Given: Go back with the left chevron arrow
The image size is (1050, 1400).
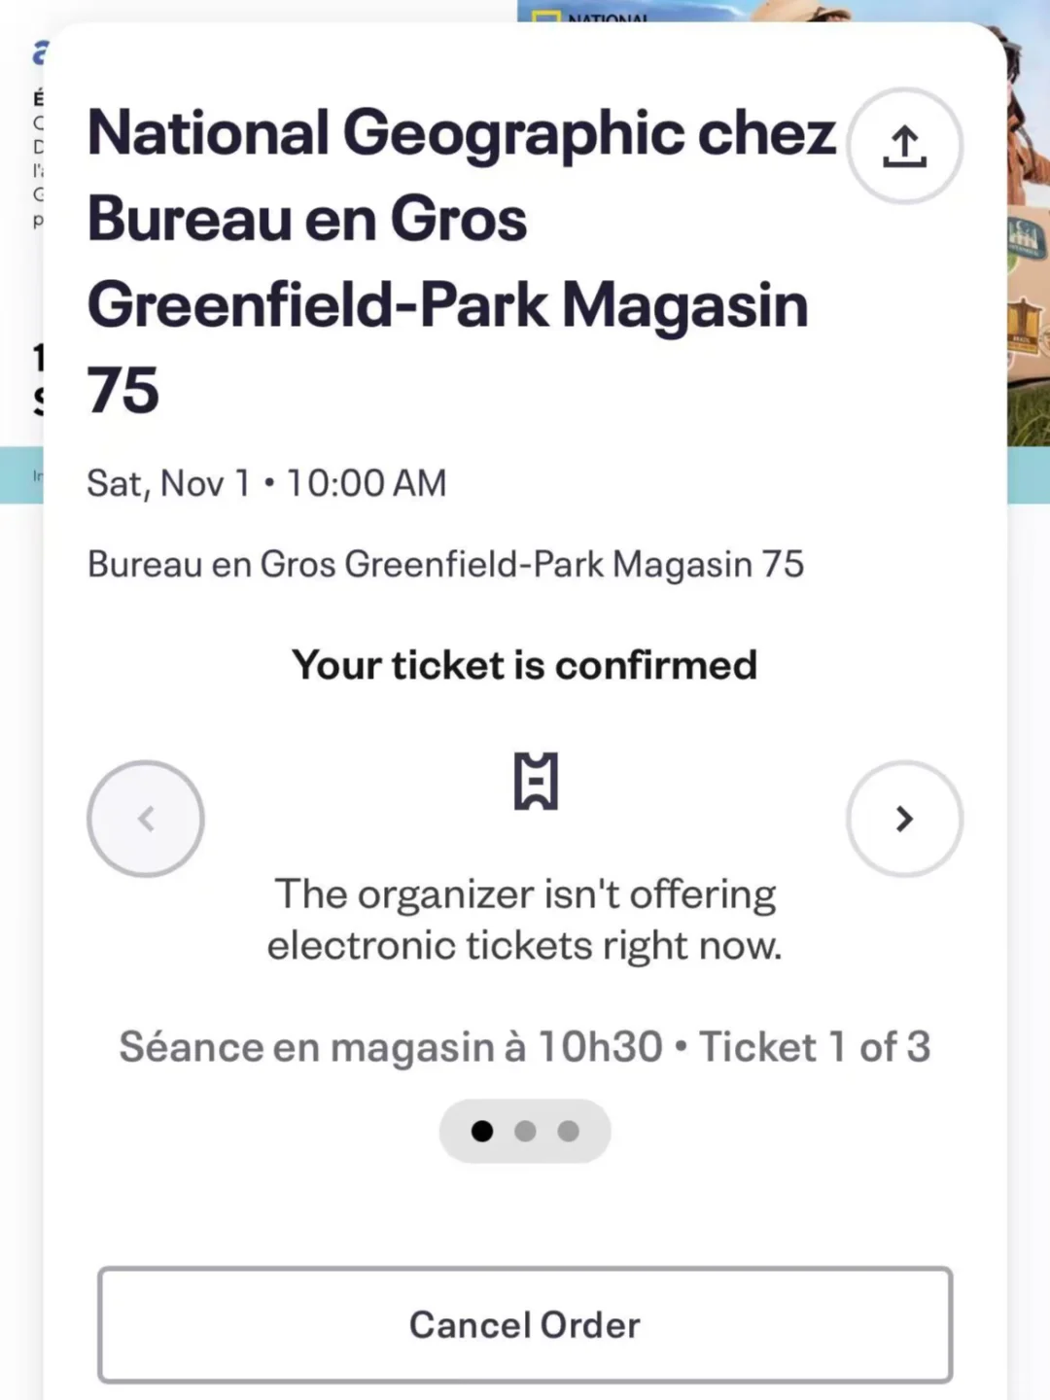Looking at the screenshot, I should [146, 819].
